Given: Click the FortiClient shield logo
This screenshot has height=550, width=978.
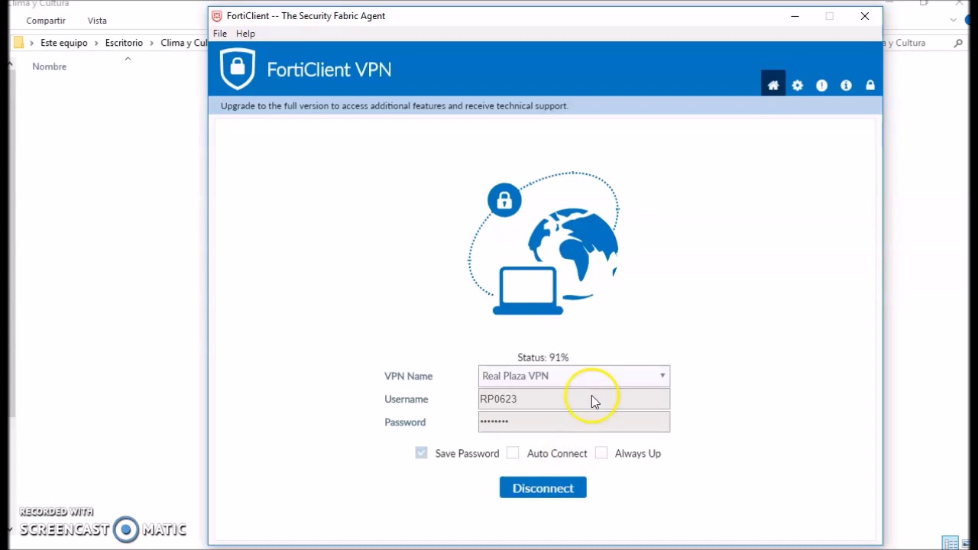Looking at the screenshot, I should pos(238,69).
